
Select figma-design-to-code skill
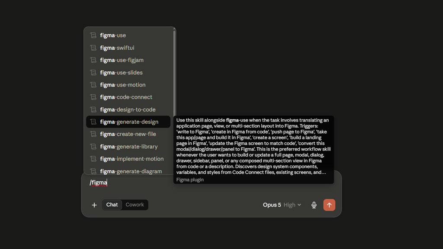[x=128, y=109]
